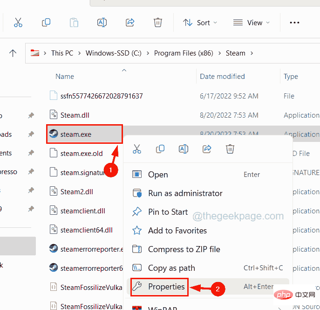The image size is (320, 310).
Task: Sort by the Date modified column header
Action: (x=222, y=77)
